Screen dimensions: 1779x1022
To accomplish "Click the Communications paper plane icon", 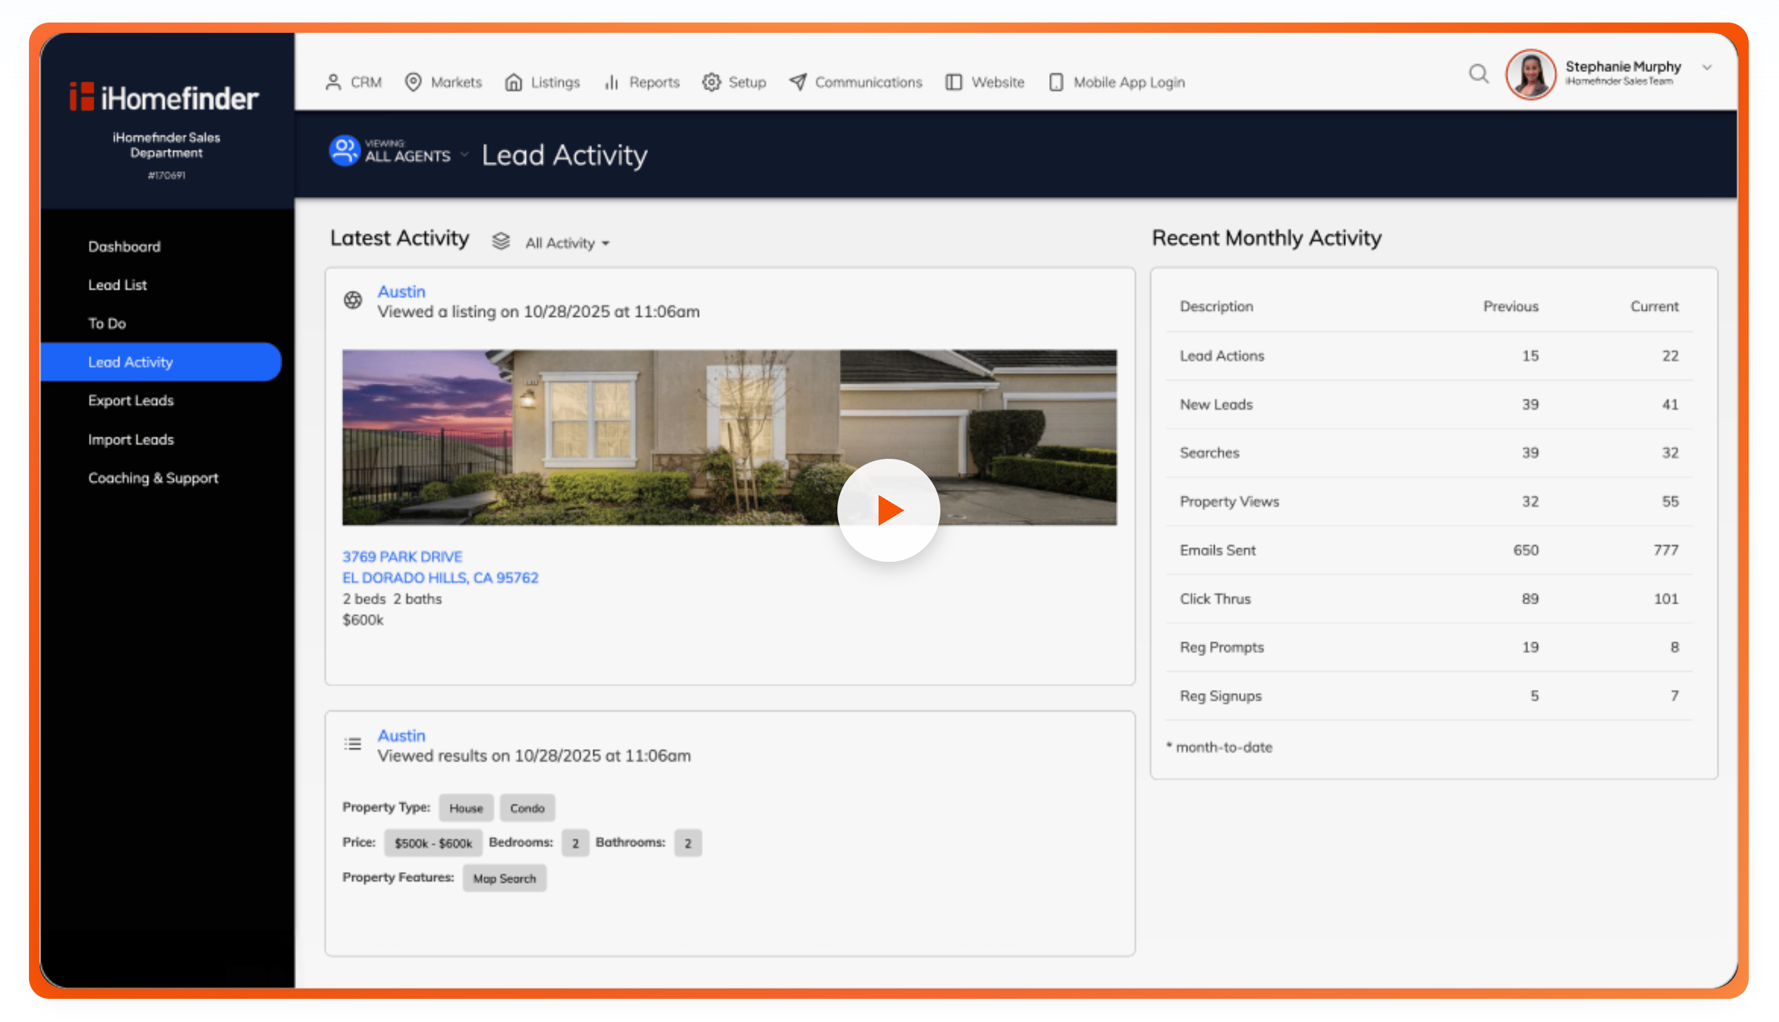I will (798, 82).
